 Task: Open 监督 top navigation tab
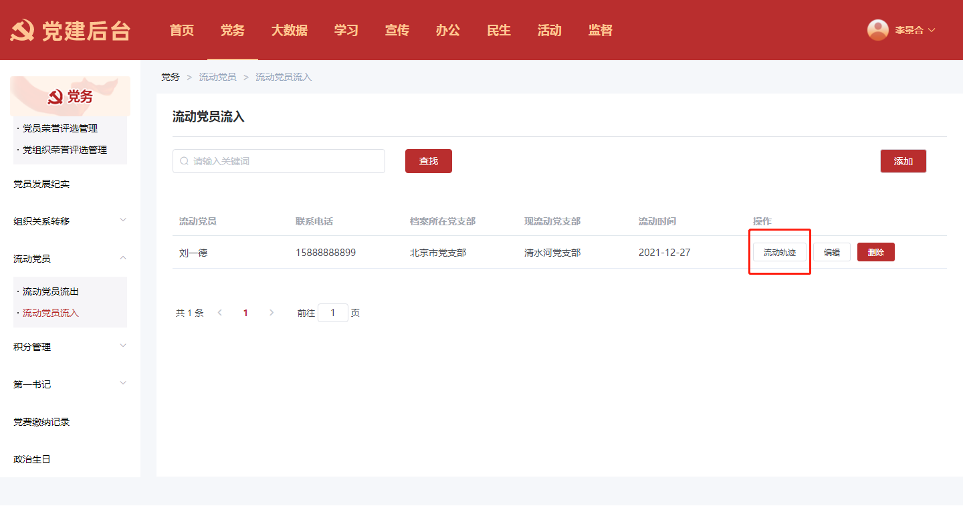[600, 31]
